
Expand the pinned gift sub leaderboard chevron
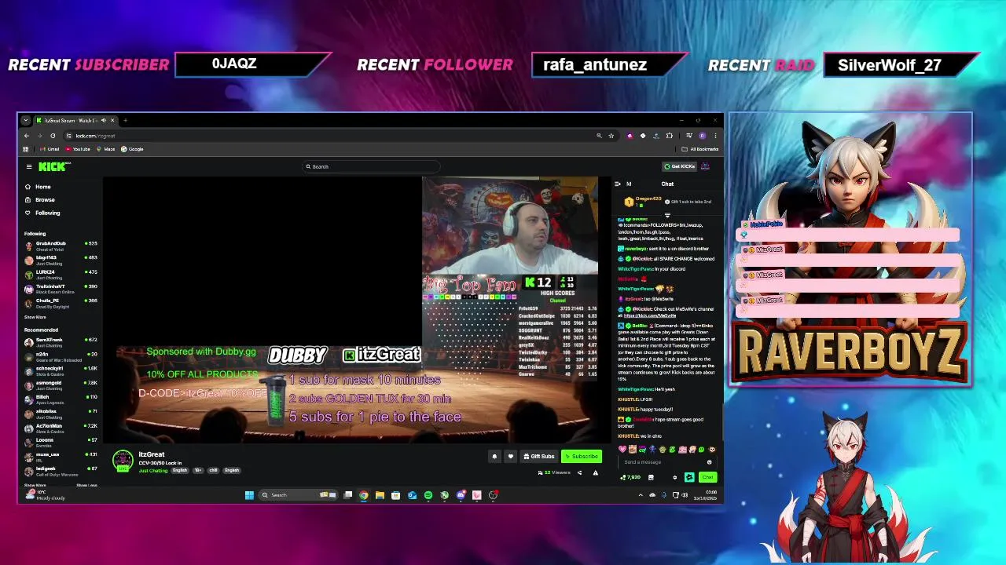667,213
